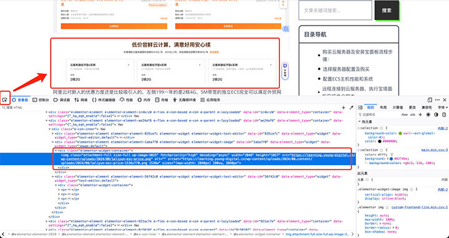
Task: Open the main.min.css:3 source link
Action: (435, 150)
